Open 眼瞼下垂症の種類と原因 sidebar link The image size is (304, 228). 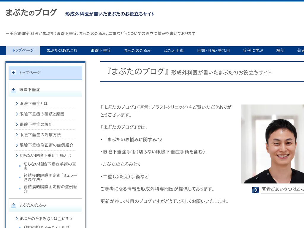click(42, 114)
